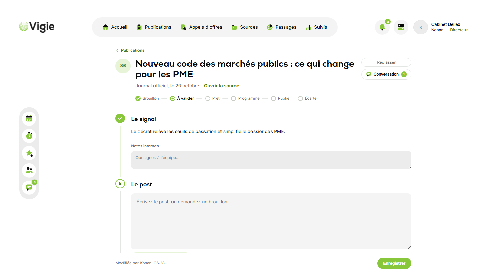Viewport: 490px width, 279px height.
Task: Click the Le post section heading
Action: point(142,184)
